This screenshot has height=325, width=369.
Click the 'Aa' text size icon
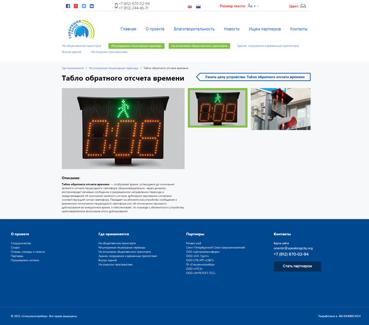click(x=250, y=6)
